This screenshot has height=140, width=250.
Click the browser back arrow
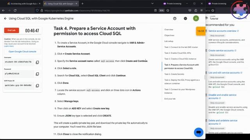(x=4, y=10)
